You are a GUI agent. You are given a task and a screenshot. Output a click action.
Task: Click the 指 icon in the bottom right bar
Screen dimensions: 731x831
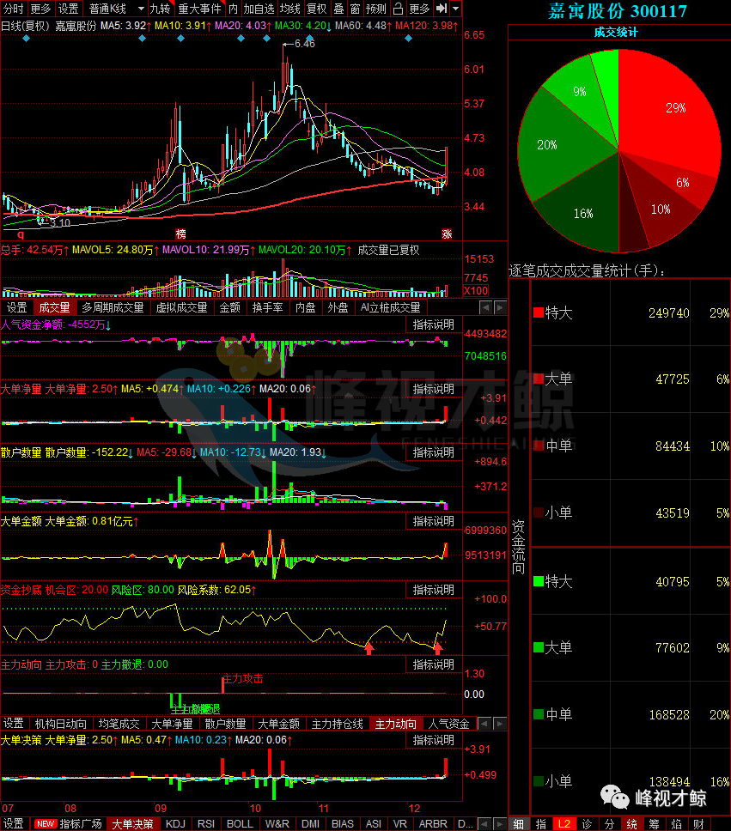tap(541, 823)
